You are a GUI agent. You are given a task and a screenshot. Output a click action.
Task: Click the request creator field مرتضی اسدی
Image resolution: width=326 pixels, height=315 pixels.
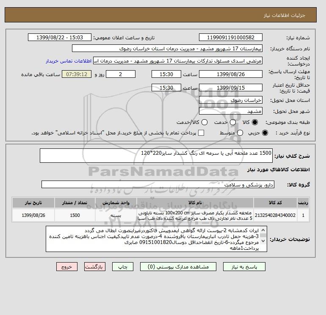point(178,61)
